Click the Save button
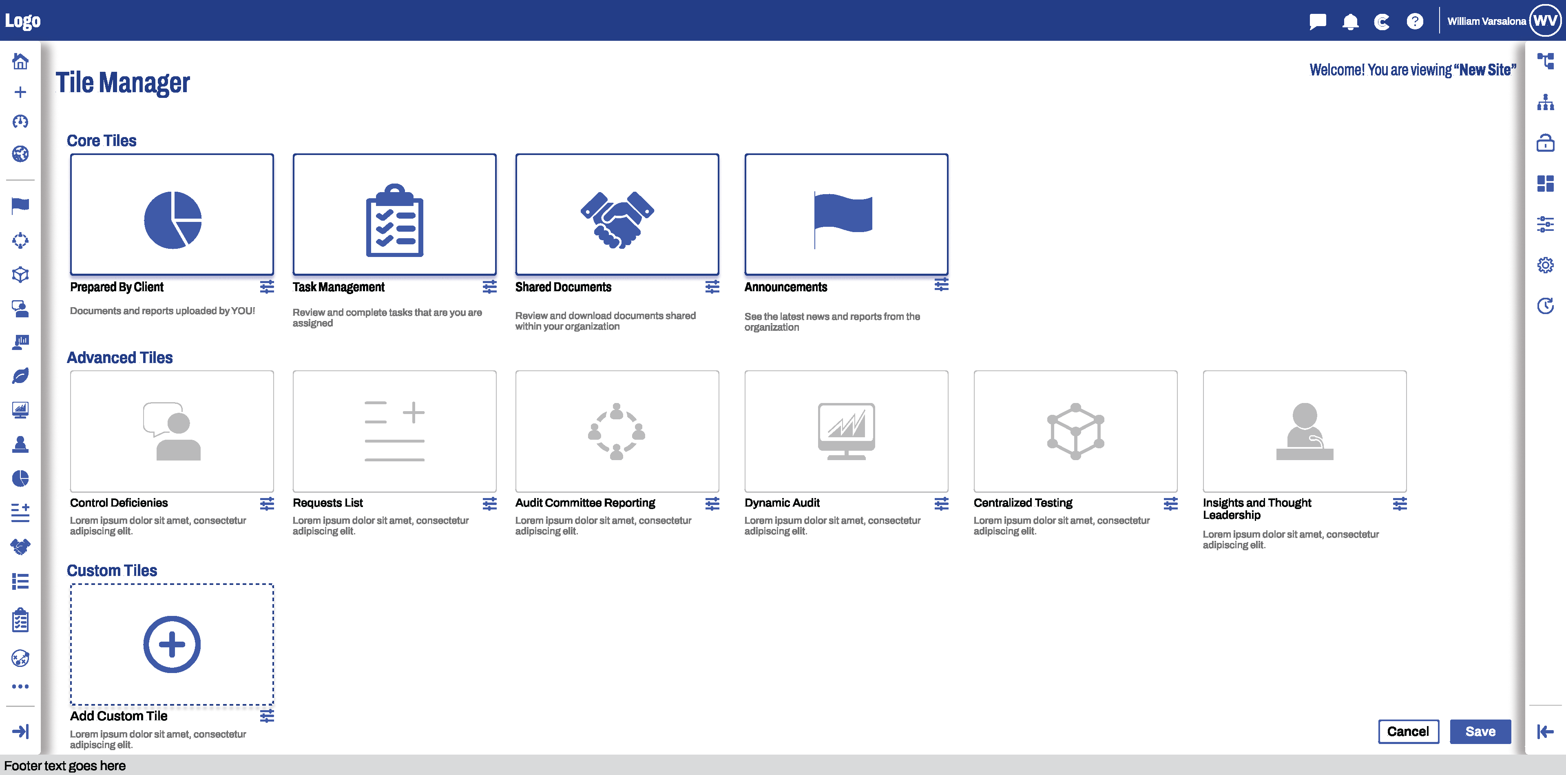The image size is (1566, 775). (1480, 731)
